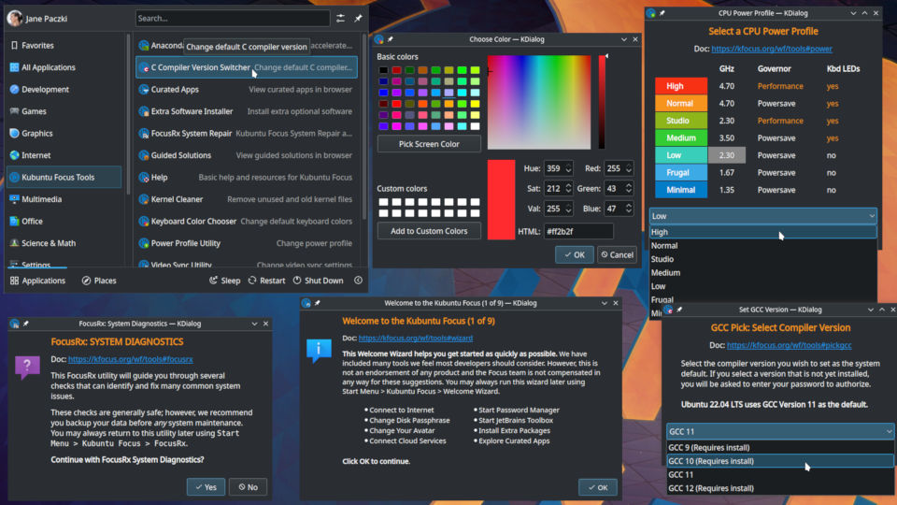The height and width of the screenshot is (505, 897).
Task: Expand the GCC 11 version dropdown
Action: tap(779, 431)
